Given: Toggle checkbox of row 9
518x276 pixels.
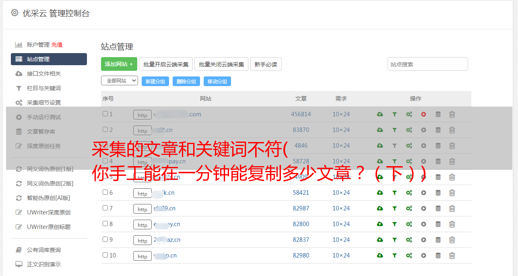Looking at the screenshot, I should [x=105, y=239].
